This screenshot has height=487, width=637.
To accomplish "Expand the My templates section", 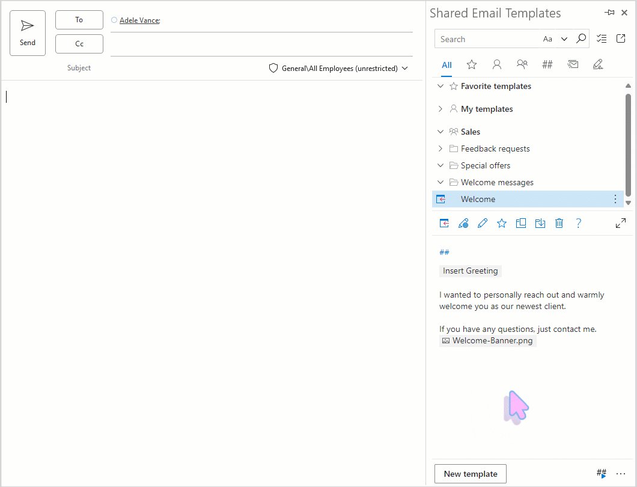I will [x=440, y=109].
